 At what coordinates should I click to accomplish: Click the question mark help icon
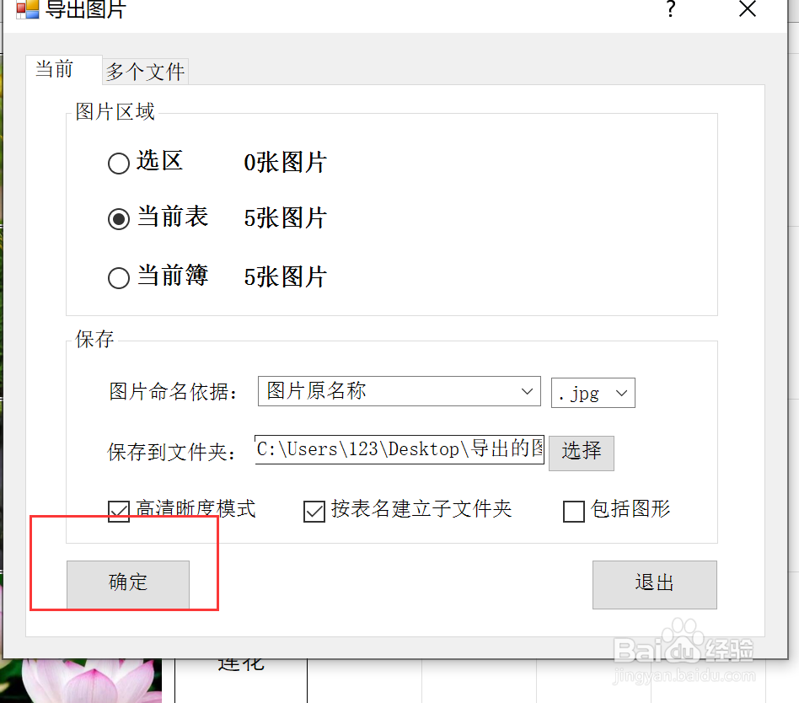coord(671,8)
